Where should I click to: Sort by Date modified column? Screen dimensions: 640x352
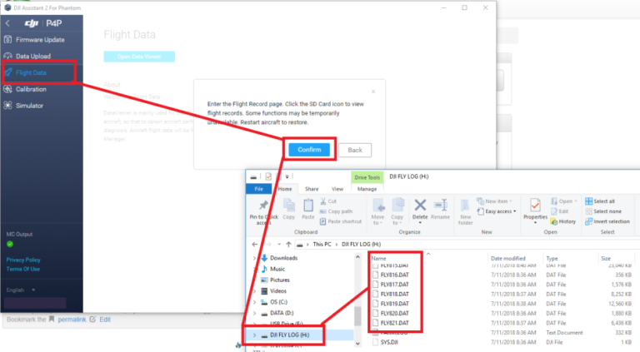click(507, 258)
